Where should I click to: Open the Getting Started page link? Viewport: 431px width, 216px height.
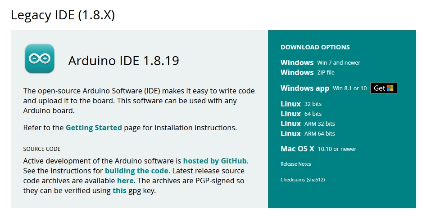tap(94, 128)
